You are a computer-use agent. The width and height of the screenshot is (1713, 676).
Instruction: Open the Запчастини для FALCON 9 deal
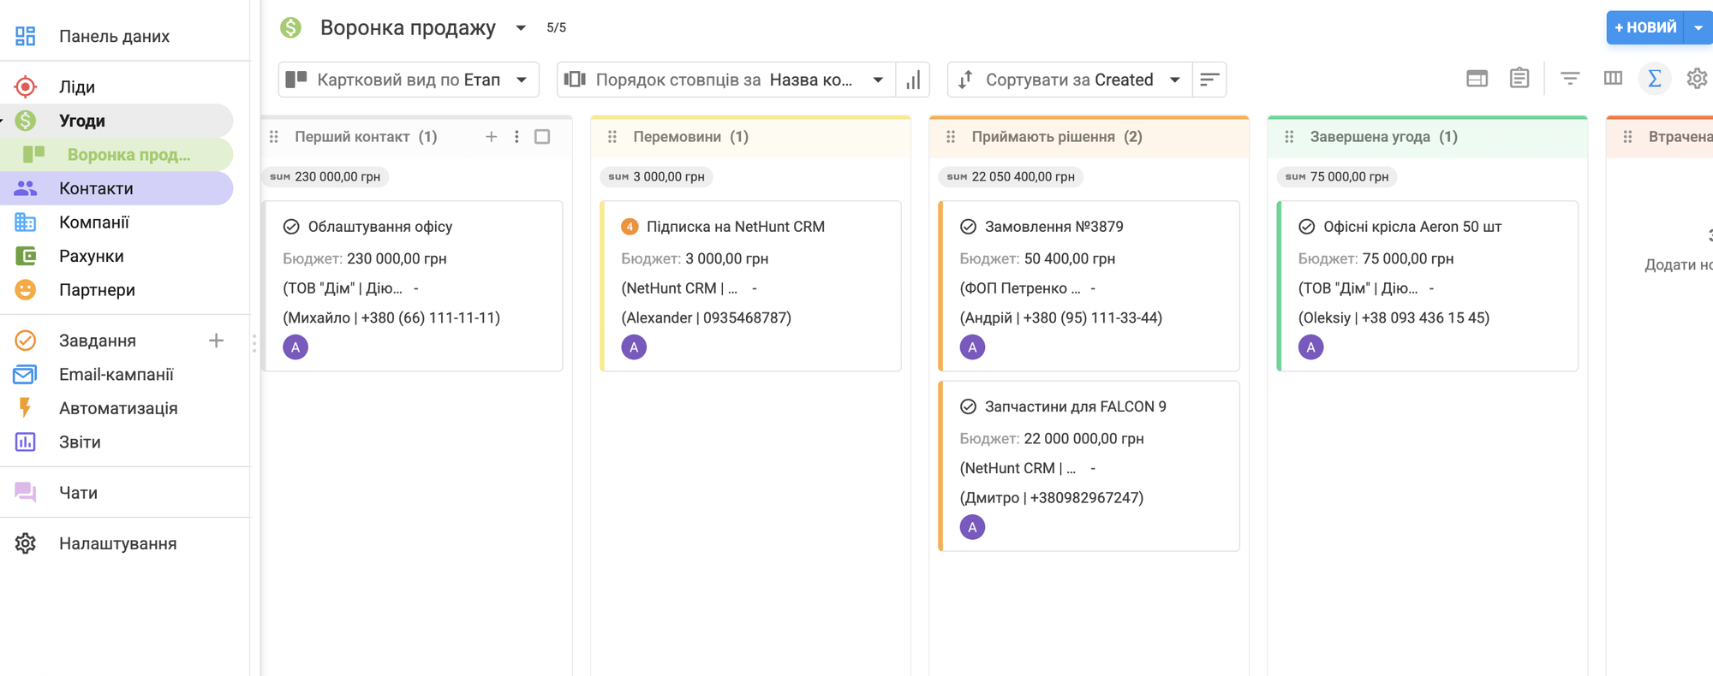tap(1075, 406)
